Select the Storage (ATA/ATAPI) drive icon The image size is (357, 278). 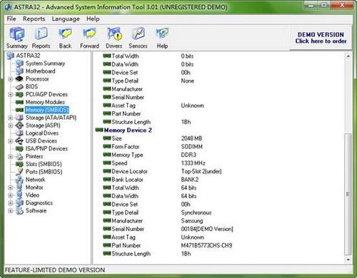19,118
